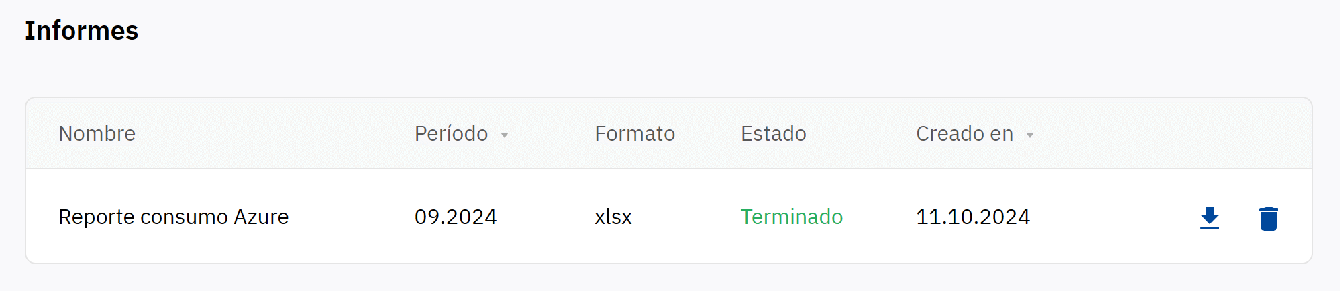Click the Formato column header
The image size is (1340, 291).
point(634,133)
